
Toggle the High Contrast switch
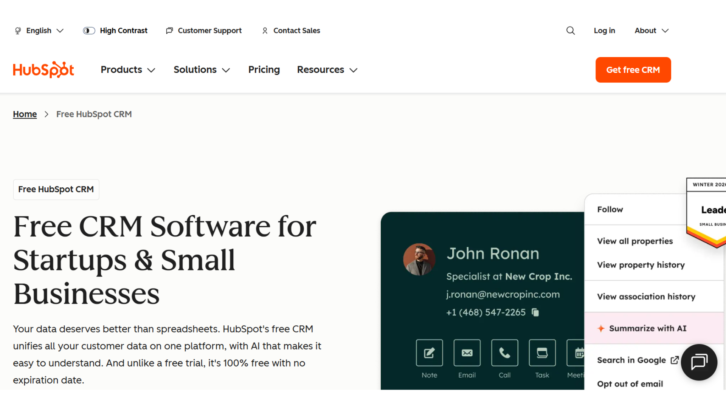coord(89,31)
